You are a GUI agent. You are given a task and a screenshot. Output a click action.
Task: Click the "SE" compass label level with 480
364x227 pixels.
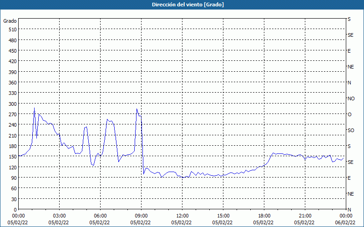point(350,35)
